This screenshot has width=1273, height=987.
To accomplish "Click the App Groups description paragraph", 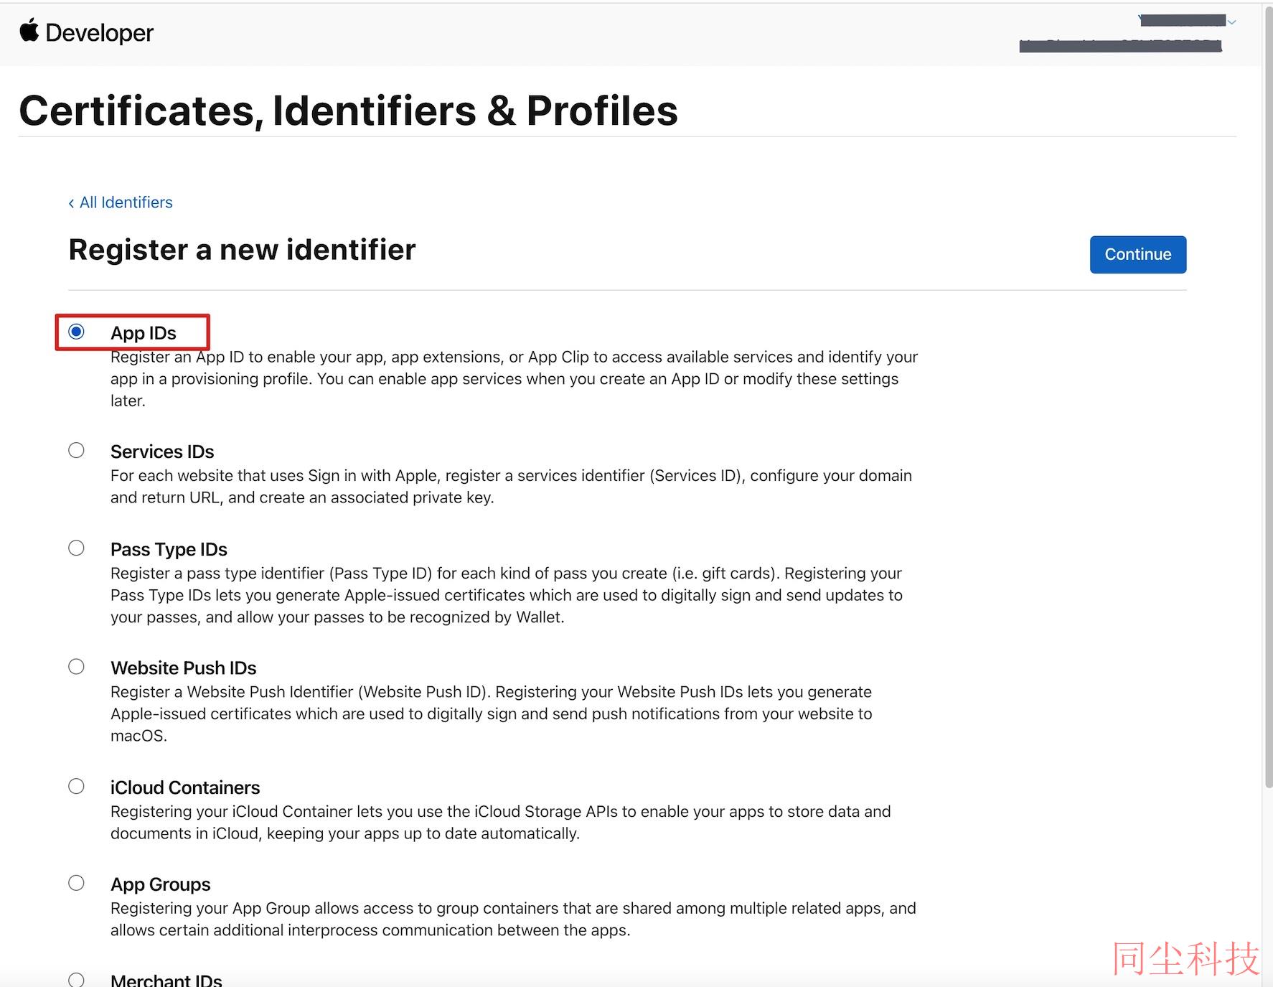I will [513, 919].
